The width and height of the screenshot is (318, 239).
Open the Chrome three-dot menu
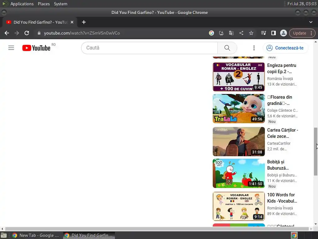(311, 33)
